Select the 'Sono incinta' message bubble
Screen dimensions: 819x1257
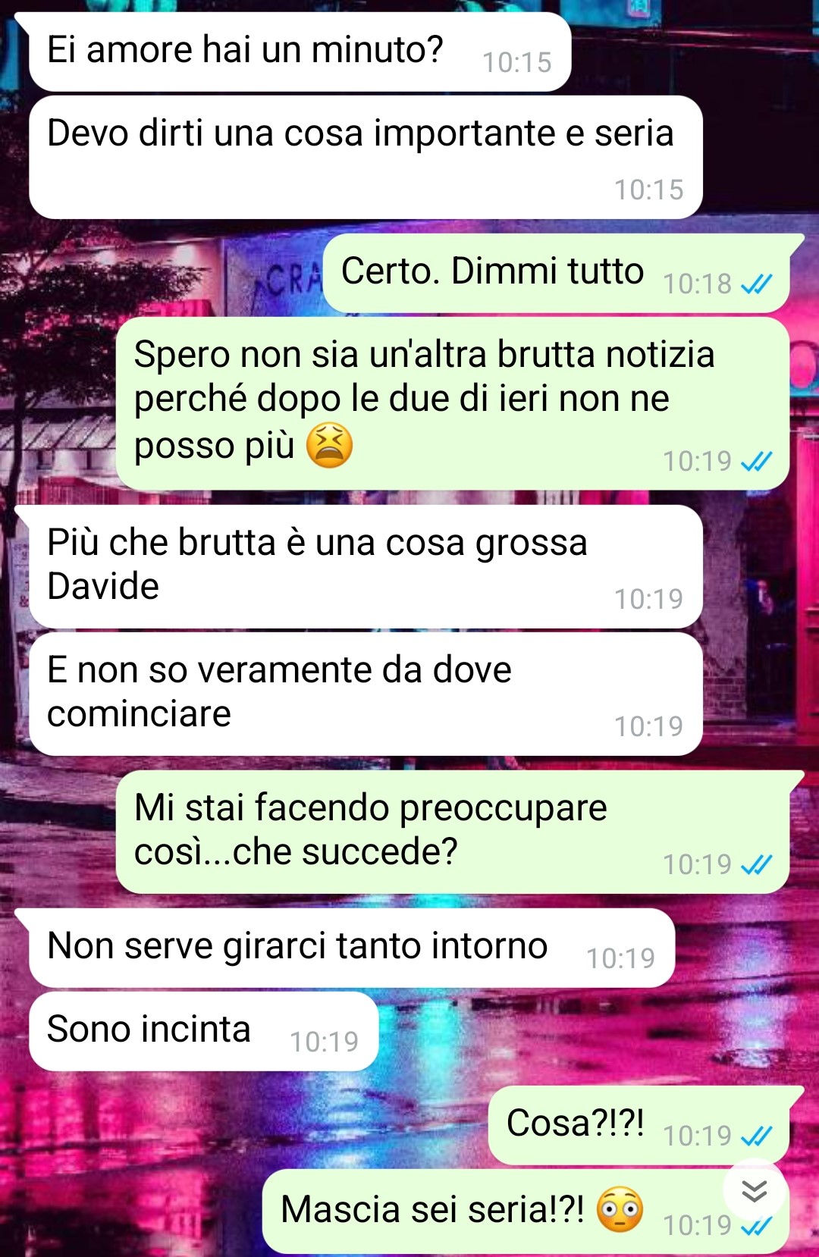tap(203, 1031)
